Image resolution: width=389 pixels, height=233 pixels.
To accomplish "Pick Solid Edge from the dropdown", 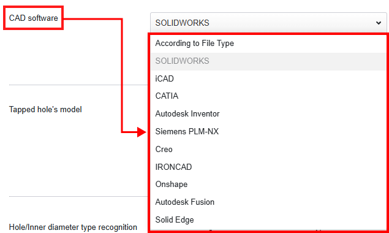I will tap(268, 220).
